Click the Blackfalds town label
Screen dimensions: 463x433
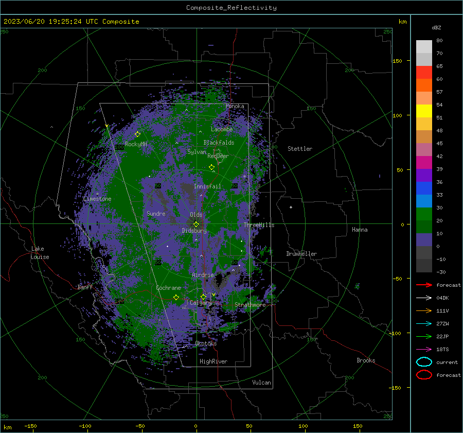[x=219, y=143]
